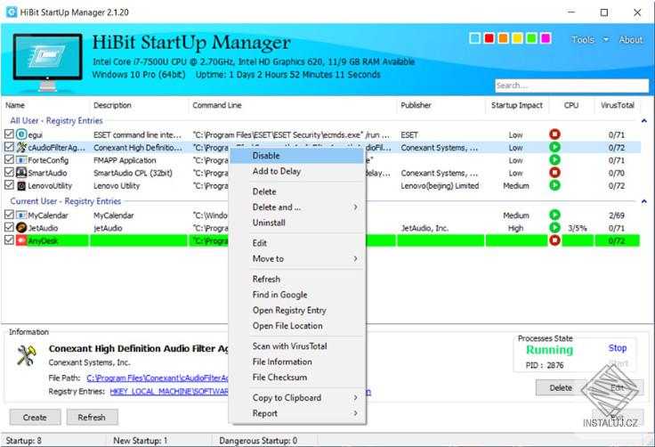Click egui's red stopped status icon
Screen dimensions: 655x447
pyautogui.click(x=554, y=134)
